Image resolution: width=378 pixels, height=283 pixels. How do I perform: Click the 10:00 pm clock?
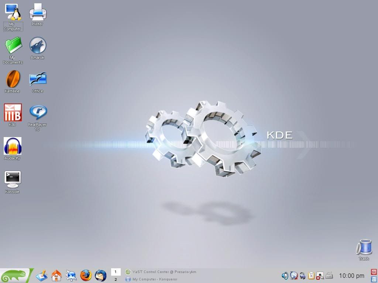click(352, 276)
